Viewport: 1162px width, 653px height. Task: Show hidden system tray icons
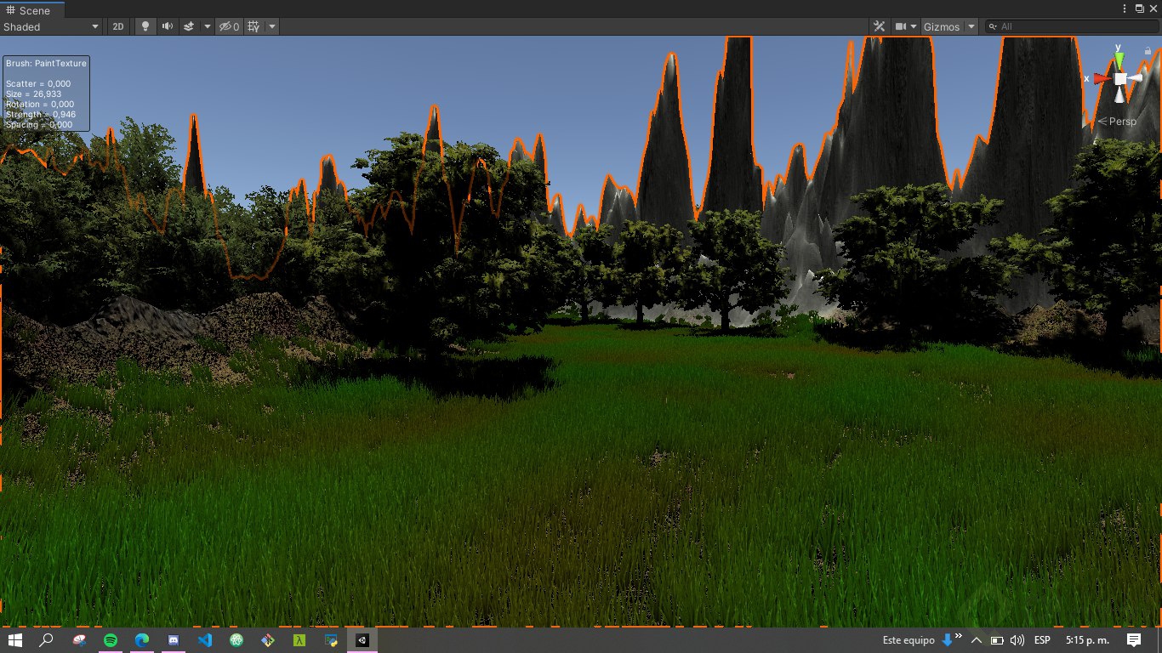click(x=977, y=640)
